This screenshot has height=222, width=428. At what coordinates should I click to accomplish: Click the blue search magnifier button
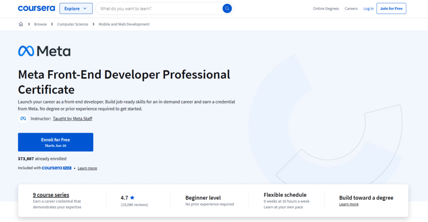tap(227, 8)
